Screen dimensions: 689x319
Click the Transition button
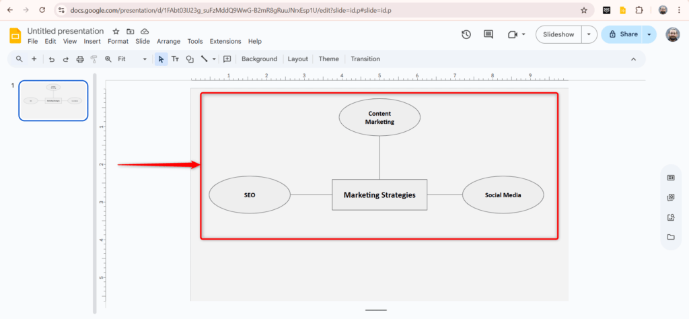pyautogui.click(x=365, y=59)
